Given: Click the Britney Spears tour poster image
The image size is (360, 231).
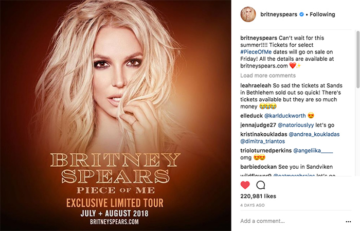Looking at the screenshot, I should [x=116, y=115].
